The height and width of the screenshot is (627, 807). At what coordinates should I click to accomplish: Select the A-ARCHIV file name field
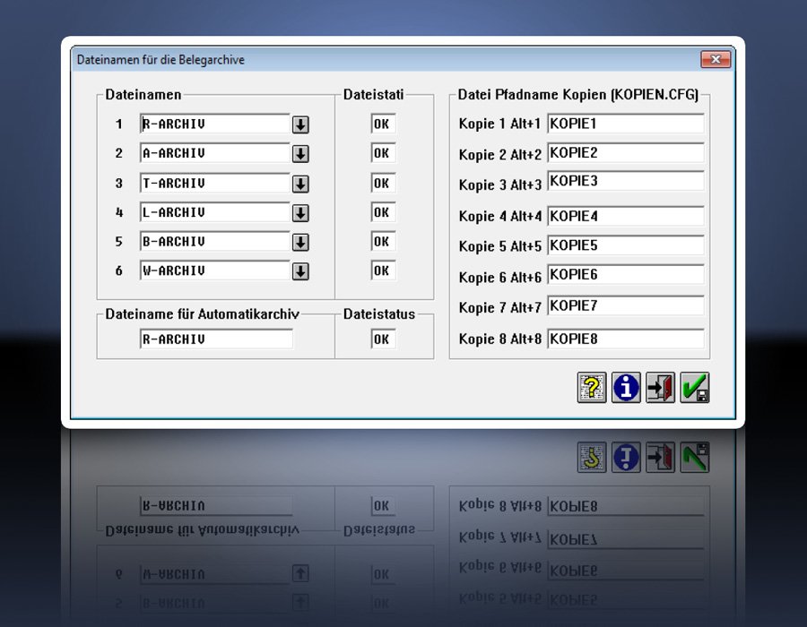pyautogui.click(x=214, y=153)
